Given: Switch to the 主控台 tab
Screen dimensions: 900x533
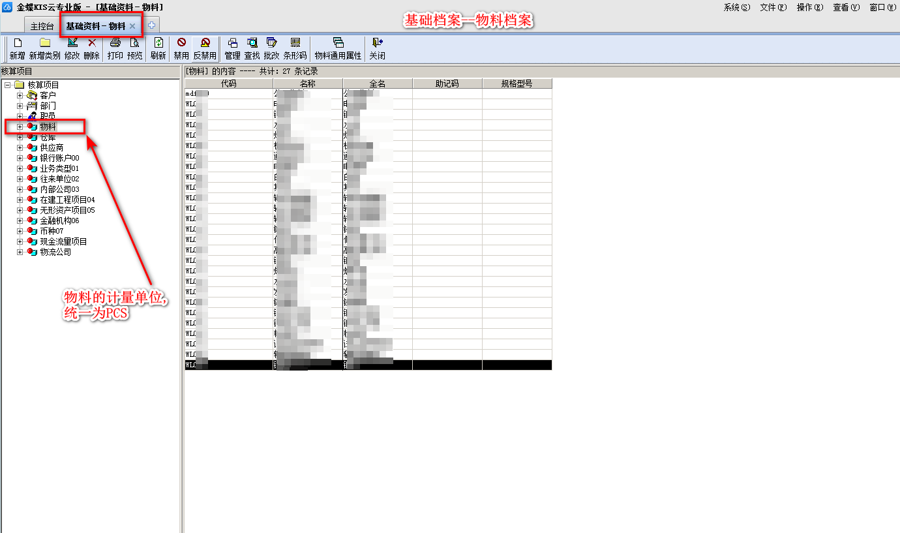Looking at the screenshot, I should (42, 26).
